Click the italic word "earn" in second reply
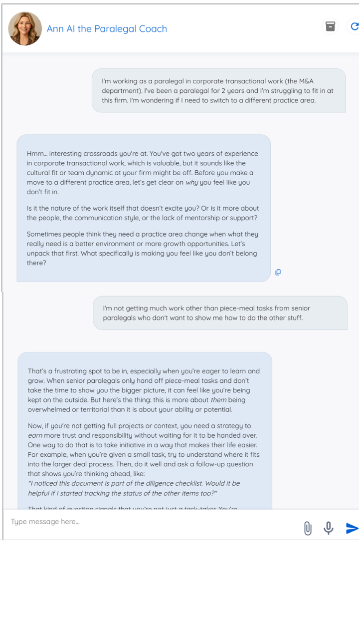359x639 pixels. click(x=35, y=435)
